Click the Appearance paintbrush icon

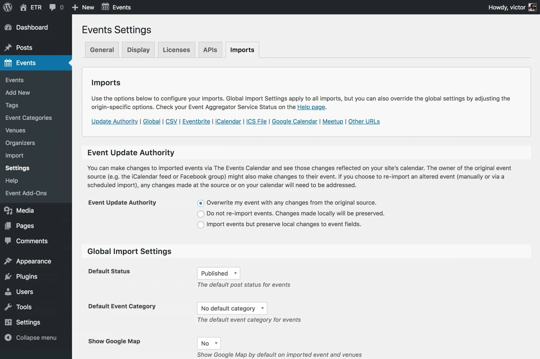pyautogui.click(x=8, y=261)
